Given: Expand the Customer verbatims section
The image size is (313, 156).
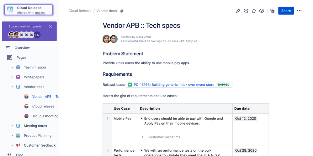Looking at the screenshot, I should [x=143, y=137].
